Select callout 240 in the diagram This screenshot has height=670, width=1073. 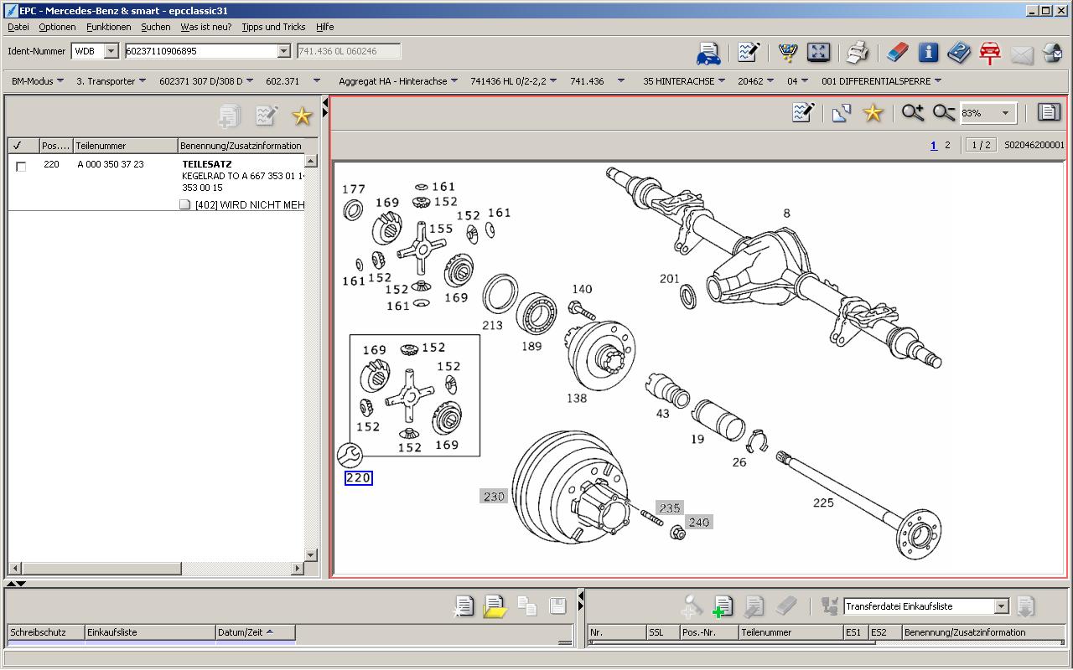click(699, 522)
